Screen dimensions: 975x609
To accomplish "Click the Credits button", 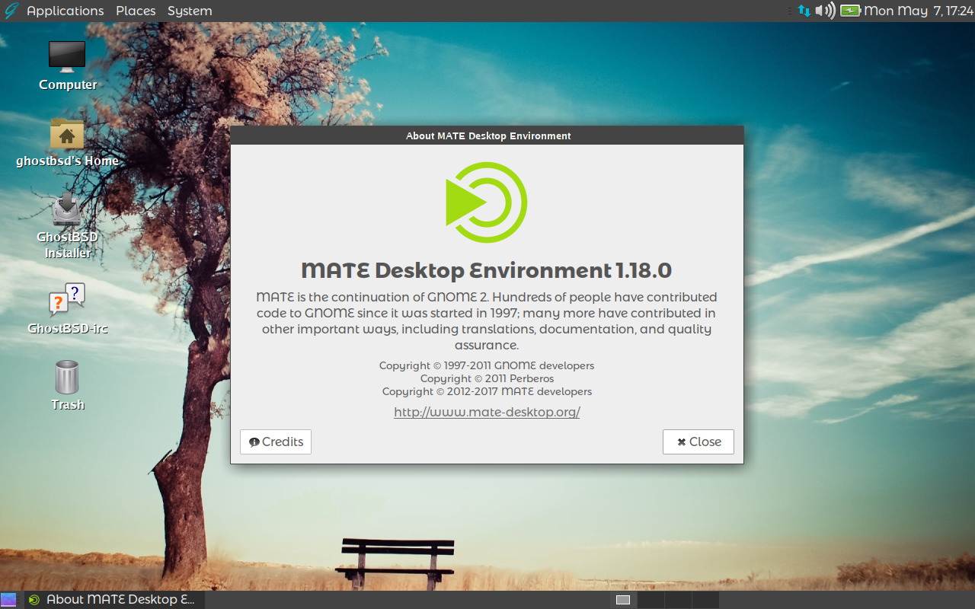I will pyautogui.click(x=276, y=442).
